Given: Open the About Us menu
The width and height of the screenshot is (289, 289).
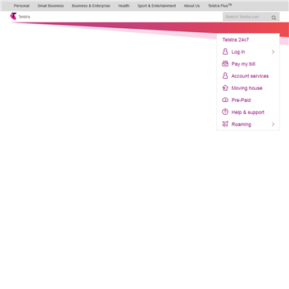Looking at the screenshot, I should 192,6.
